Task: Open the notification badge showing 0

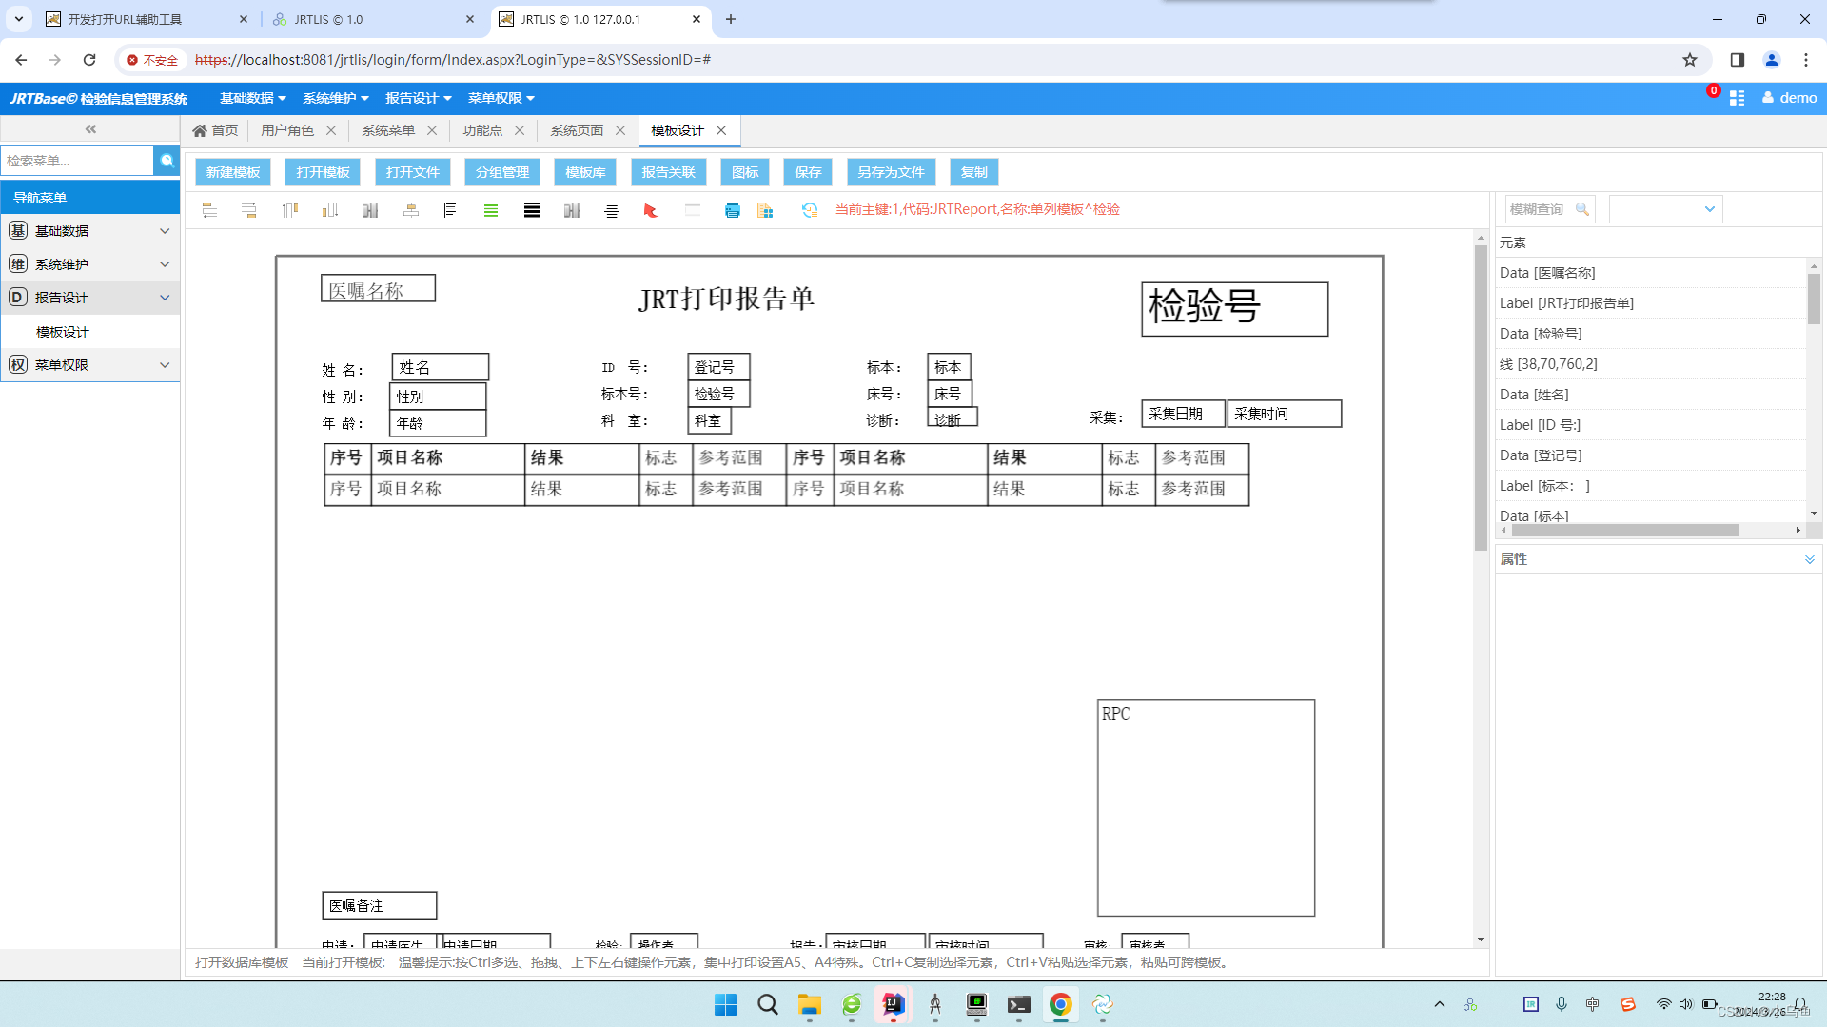Action: click(x=1713, y=91)
